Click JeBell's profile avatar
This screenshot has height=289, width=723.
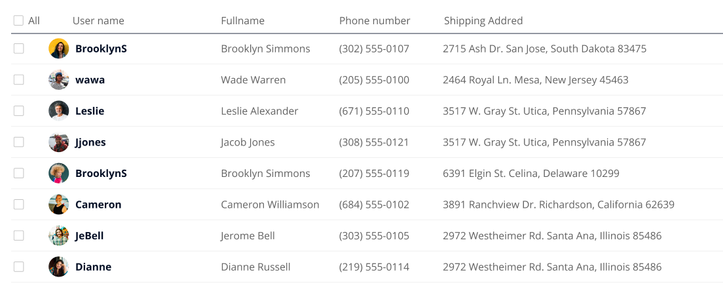pyautogui.click(x=59, y=235)
